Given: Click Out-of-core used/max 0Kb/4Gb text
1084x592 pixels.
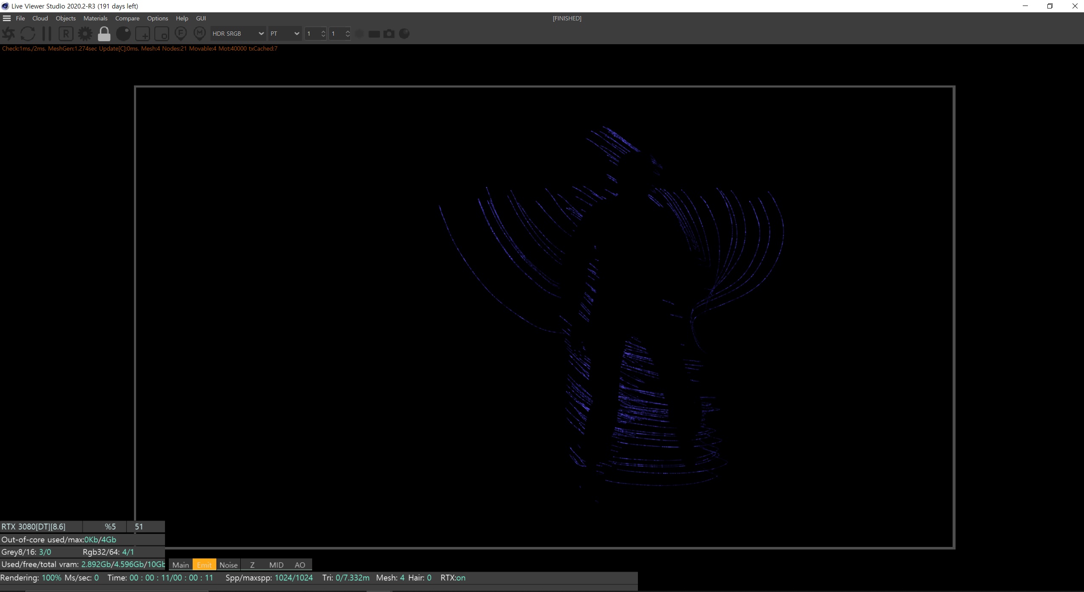Looking at the screenshot, I should pos(59,539).
